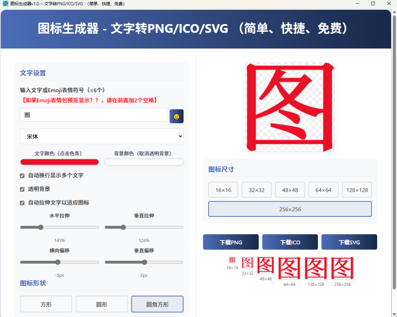This screenshot has height=317, width=397.
Task: Click the 下载ICO button
Action: coord(290,242)
